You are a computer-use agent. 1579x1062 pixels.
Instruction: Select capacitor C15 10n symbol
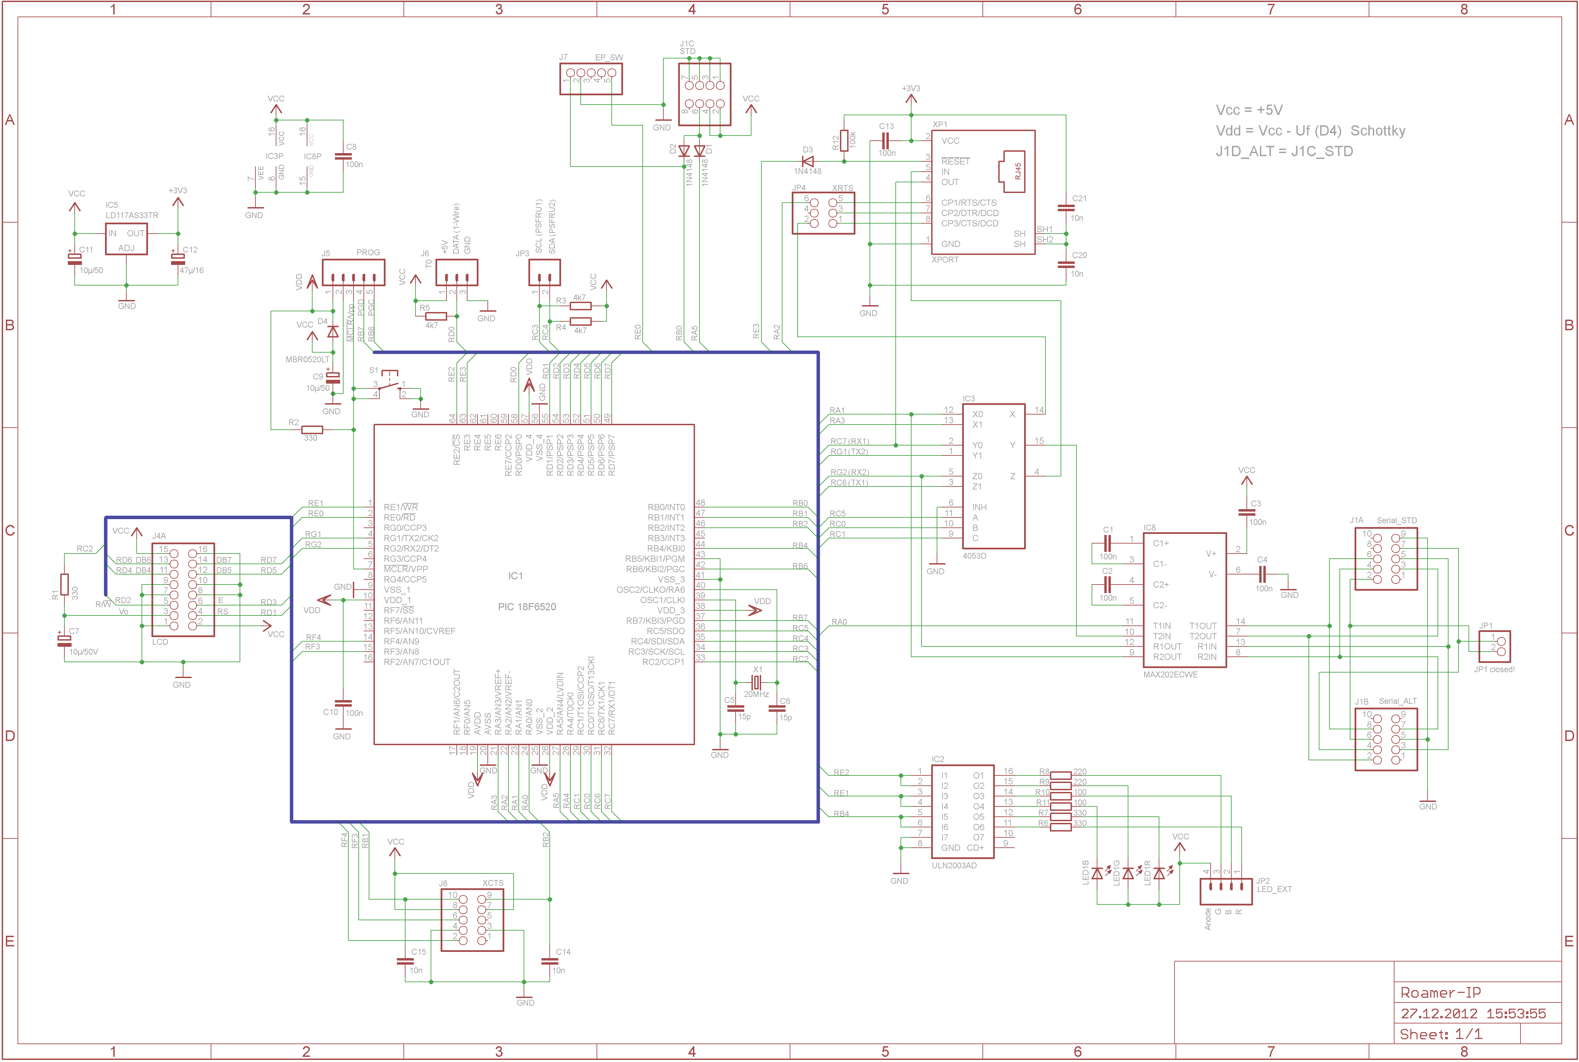point(405,961)
